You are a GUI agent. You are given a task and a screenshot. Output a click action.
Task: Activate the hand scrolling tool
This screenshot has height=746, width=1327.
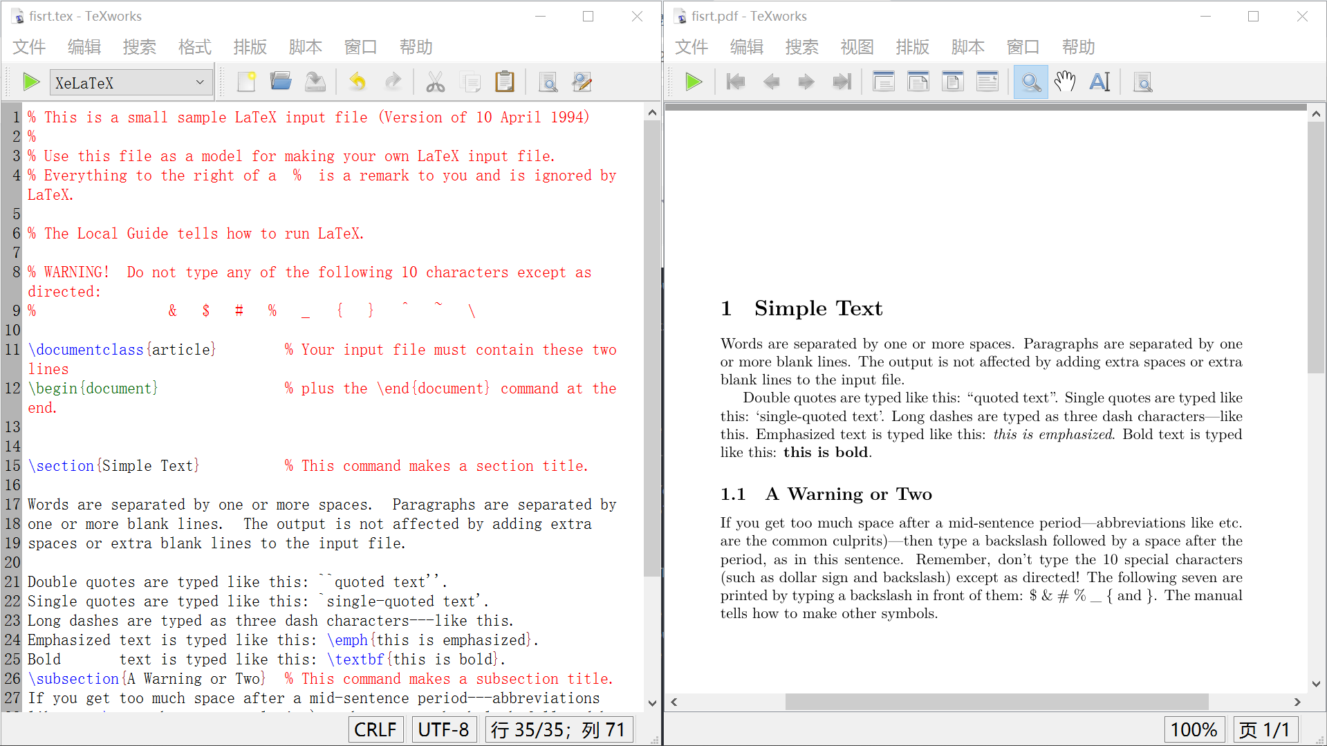1065,82
